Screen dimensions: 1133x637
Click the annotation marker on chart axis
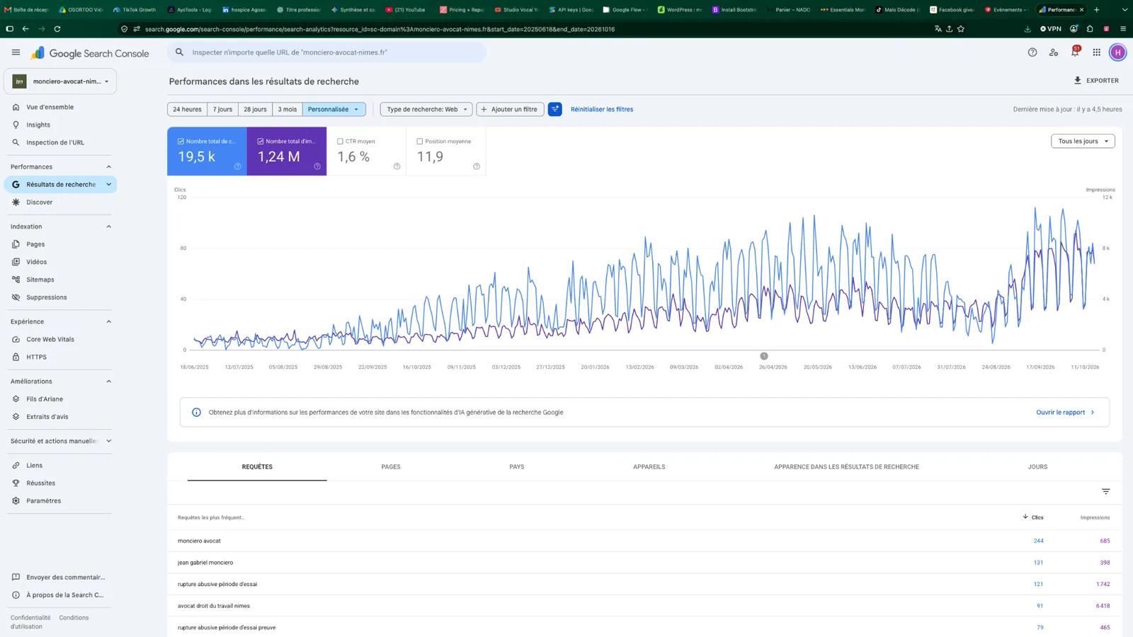(x=763, y=356)
